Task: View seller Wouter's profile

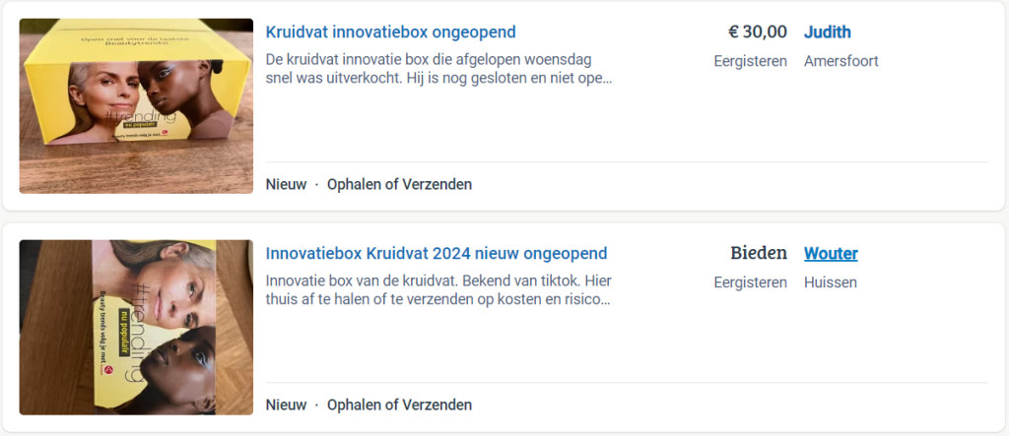Action: [x=831, y=254]
